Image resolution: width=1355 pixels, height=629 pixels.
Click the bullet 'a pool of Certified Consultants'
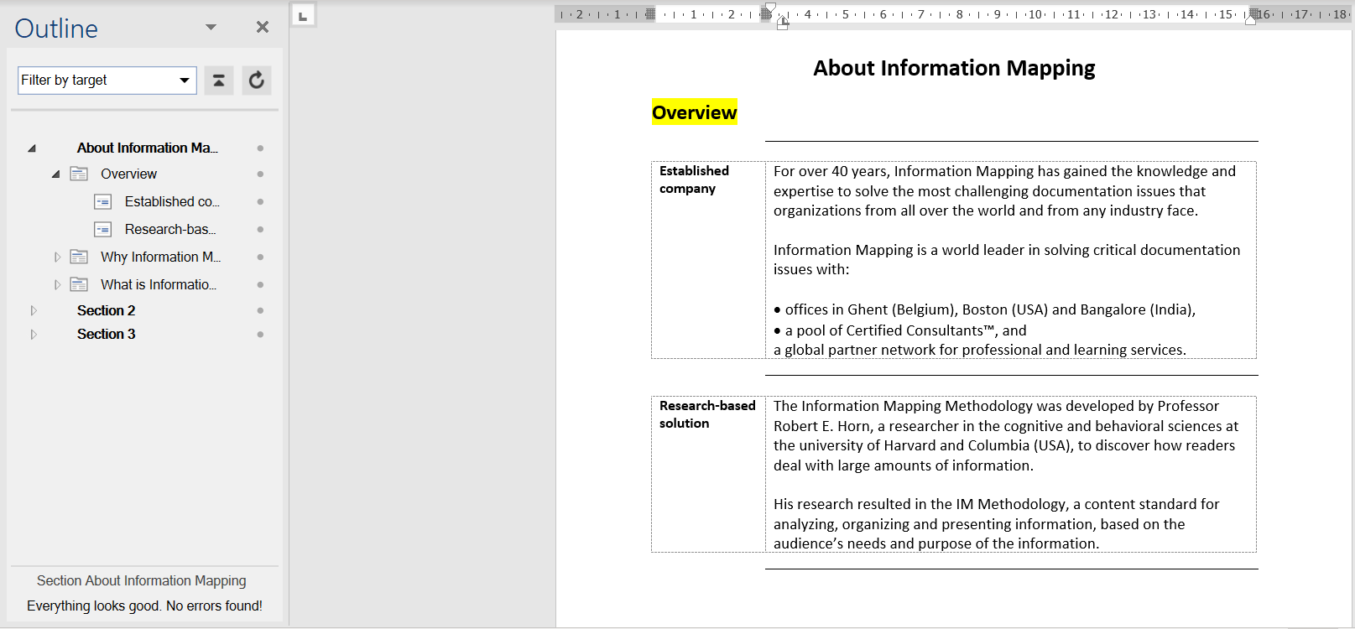[899, 331]
